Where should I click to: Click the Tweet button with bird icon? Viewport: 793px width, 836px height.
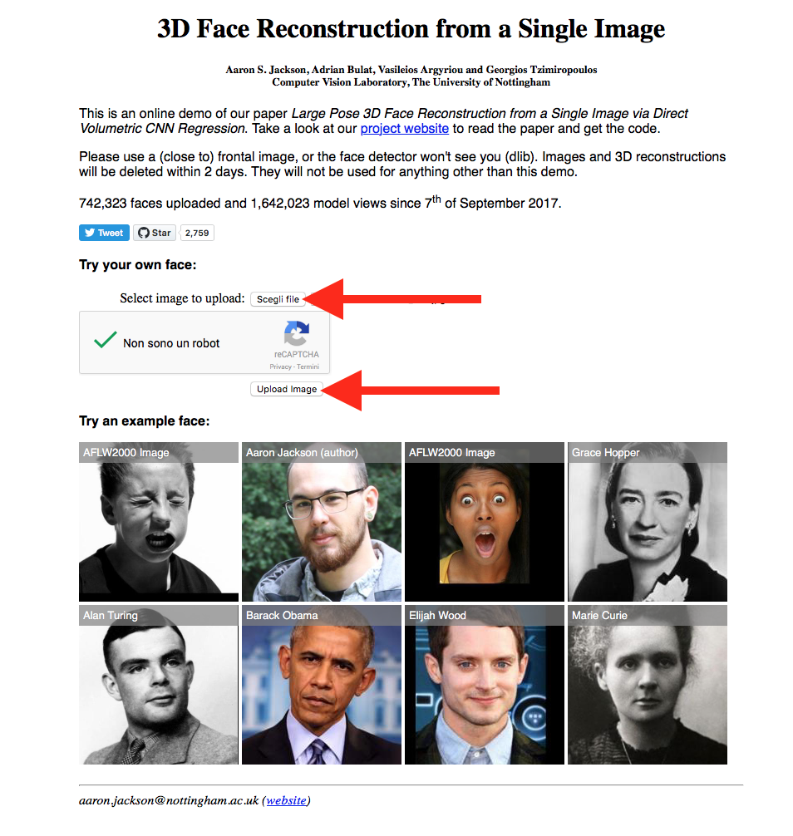(x=104, y=233)
